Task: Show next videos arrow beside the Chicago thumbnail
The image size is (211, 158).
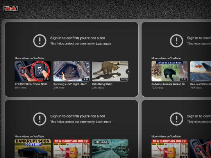Action: (x=128, y=149)
